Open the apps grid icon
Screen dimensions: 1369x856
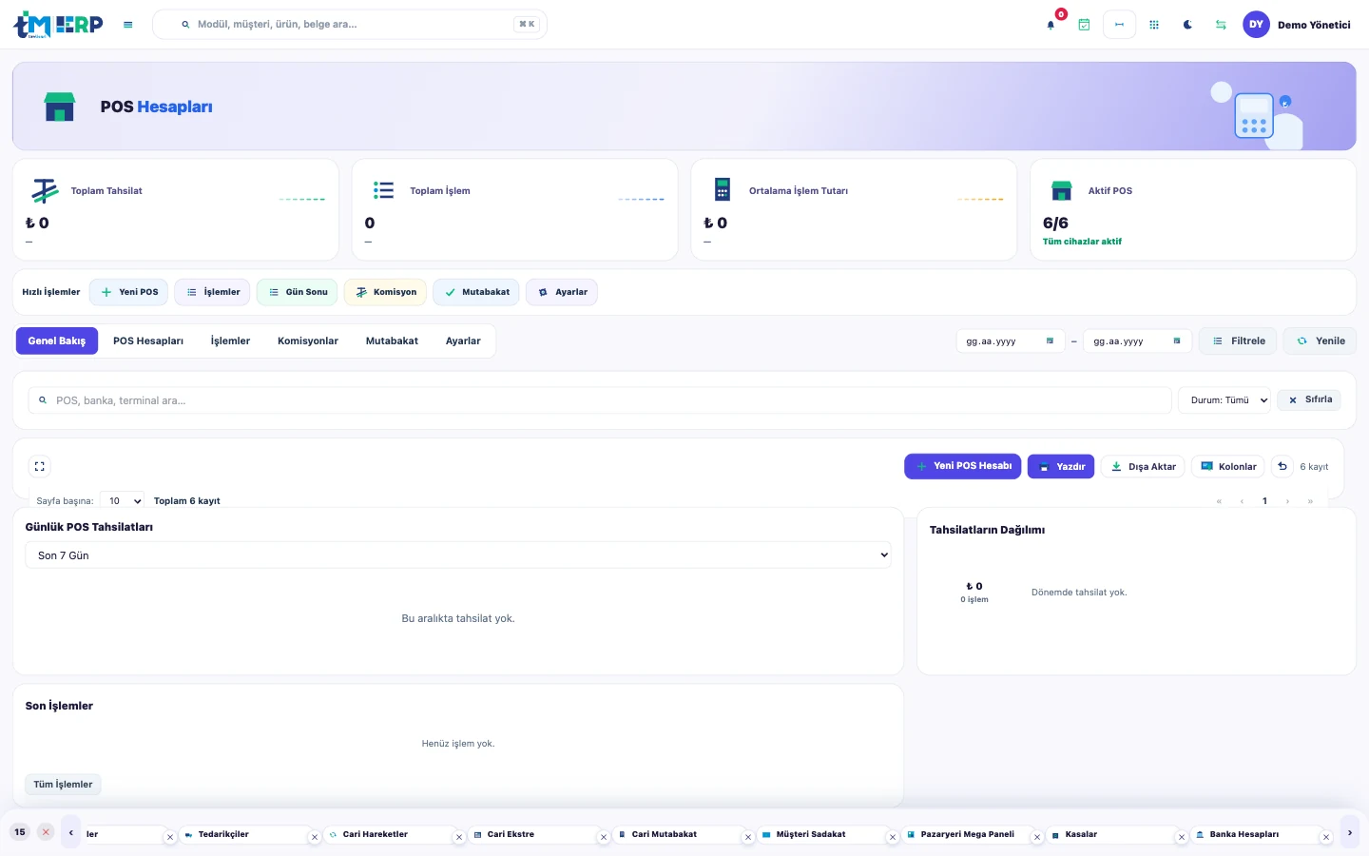(x=1154, y=25)
